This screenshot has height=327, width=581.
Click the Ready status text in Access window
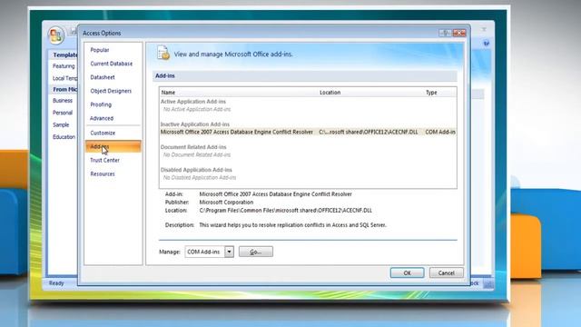click(x=56, y=283)
